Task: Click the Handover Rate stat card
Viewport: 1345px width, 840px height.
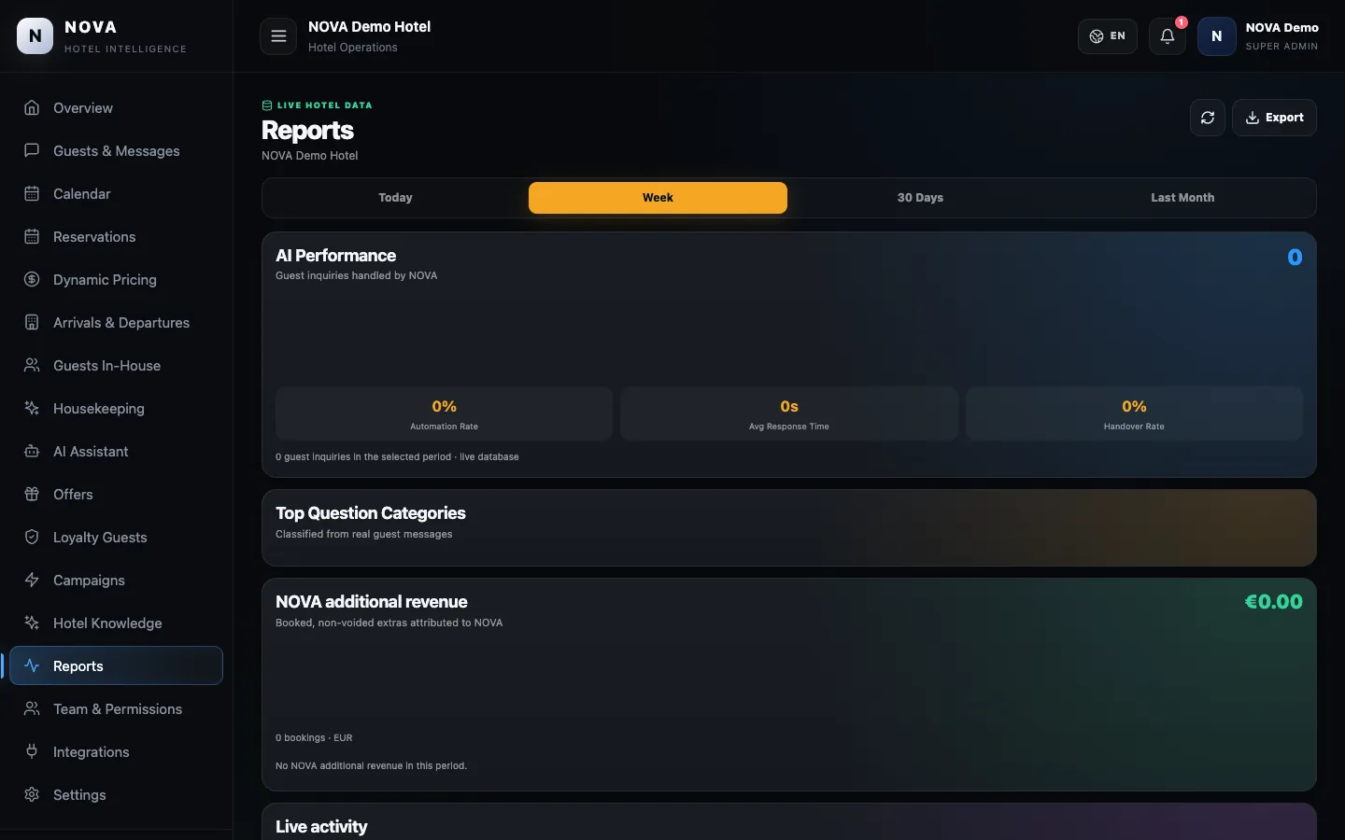Action: point(1134,413)
